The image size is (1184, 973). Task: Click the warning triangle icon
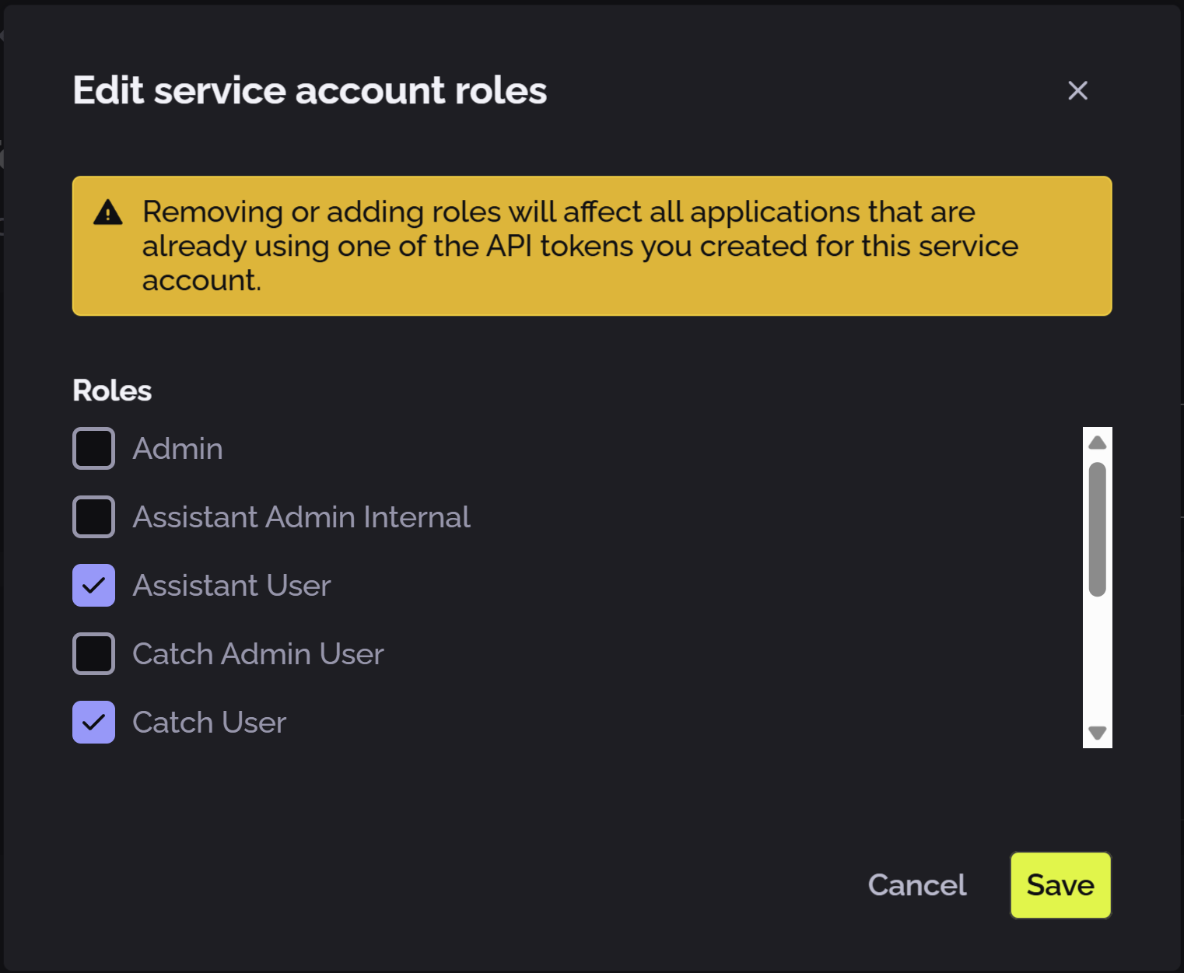coord(108,212)
